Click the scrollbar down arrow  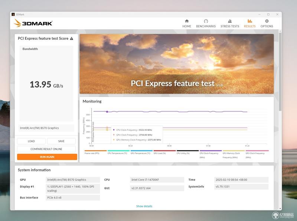(x=280, y=208)
